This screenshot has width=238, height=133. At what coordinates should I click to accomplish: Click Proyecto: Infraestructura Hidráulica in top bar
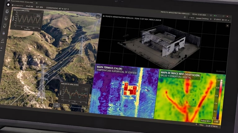coord(175,13)
